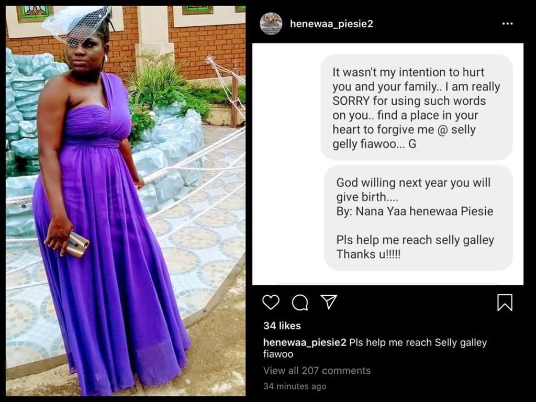
Task: Select the apology message bubble mentioning SORRY
Action: coord(416,107)
